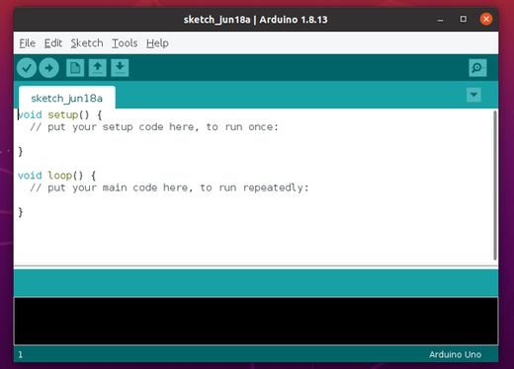Click the 'void setup() {' line
The width and height of the screenshot is (514, 369).
click(x=60, y=114)
